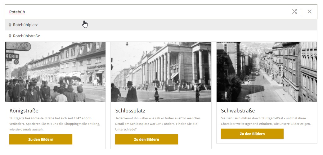Image resolution: width=323 pixels, height=155 pixels.
Task: Click the Königstraße description starting 'Stuttgarts bekannteste Straße'
Action: [55, 124]
